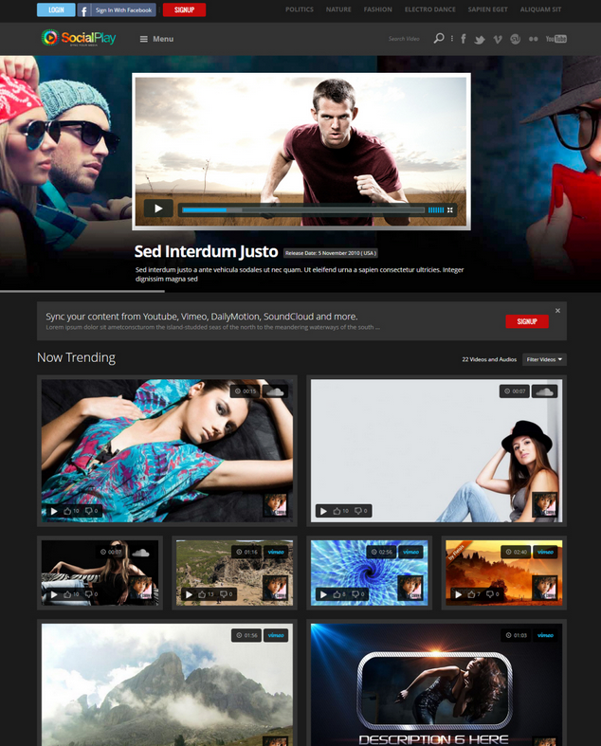The image size is (601, 746).
Task: Click the search magnifier icon
Action: [438, 39]
